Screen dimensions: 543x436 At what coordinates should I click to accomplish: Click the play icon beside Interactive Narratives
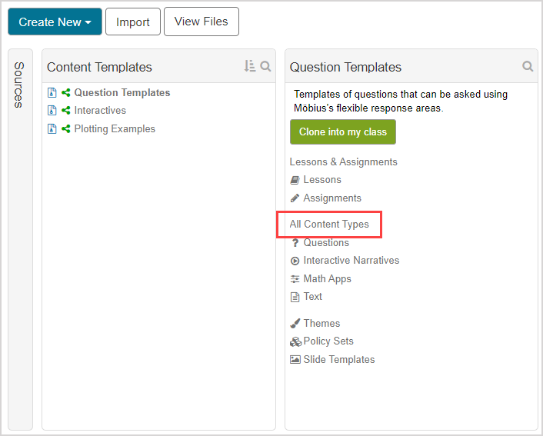pyautogui.click(x=295, y=261)
